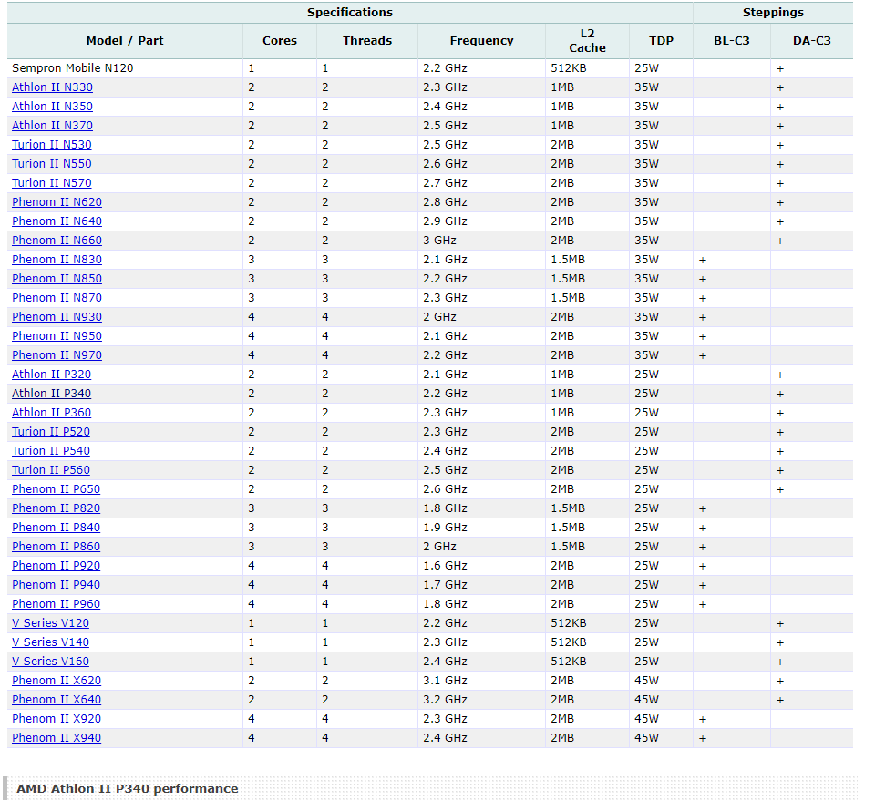Open the V Series V140 link
The image size is (875, 811).
click(x=50, y=642)
